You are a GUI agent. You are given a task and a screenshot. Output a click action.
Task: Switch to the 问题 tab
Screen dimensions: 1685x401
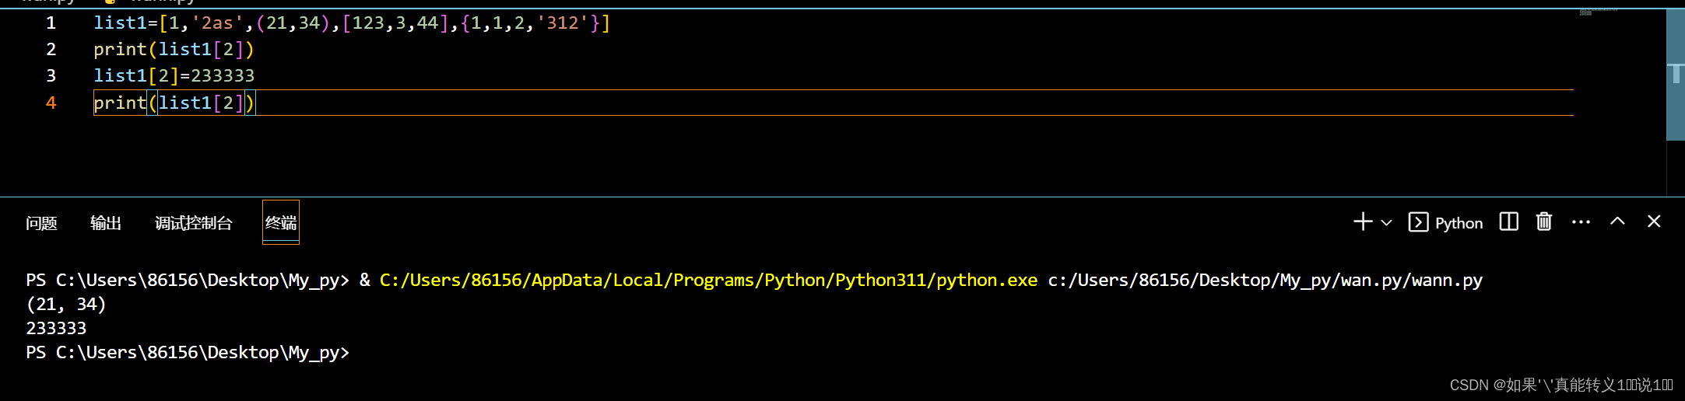41,223
